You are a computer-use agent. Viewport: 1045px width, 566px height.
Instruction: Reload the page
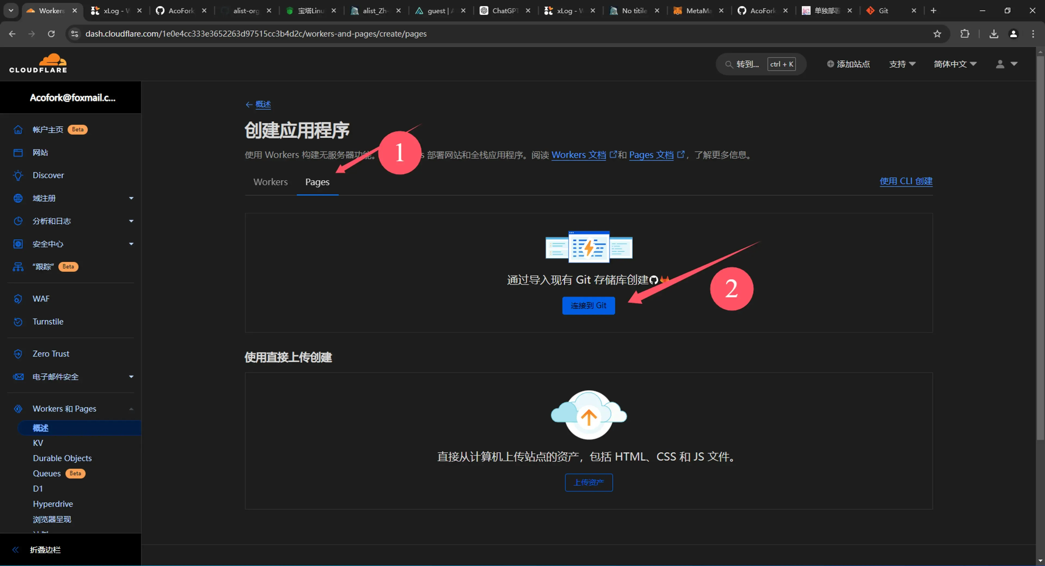pyautogui.click(x=51, y=34)
